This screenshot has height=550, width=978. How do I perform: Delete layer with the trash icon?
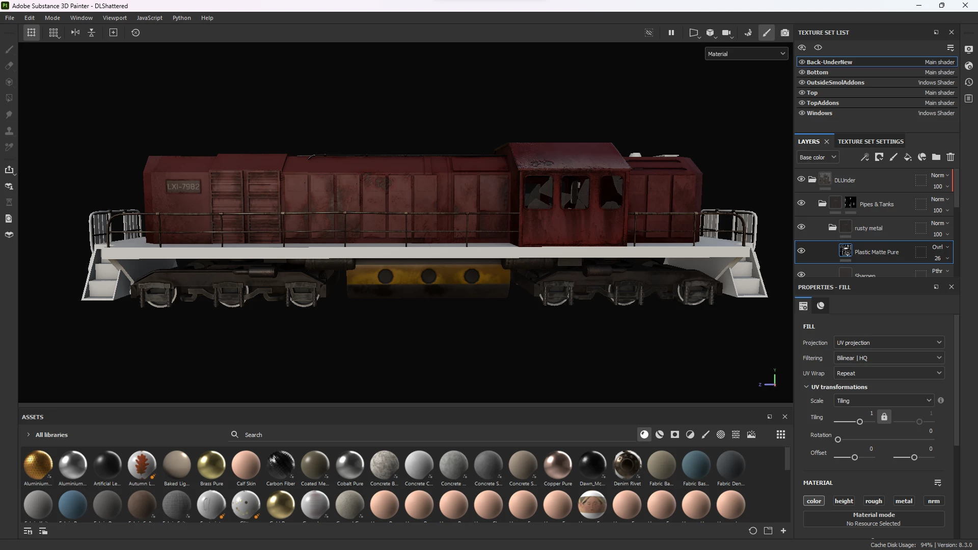point(950,157)
